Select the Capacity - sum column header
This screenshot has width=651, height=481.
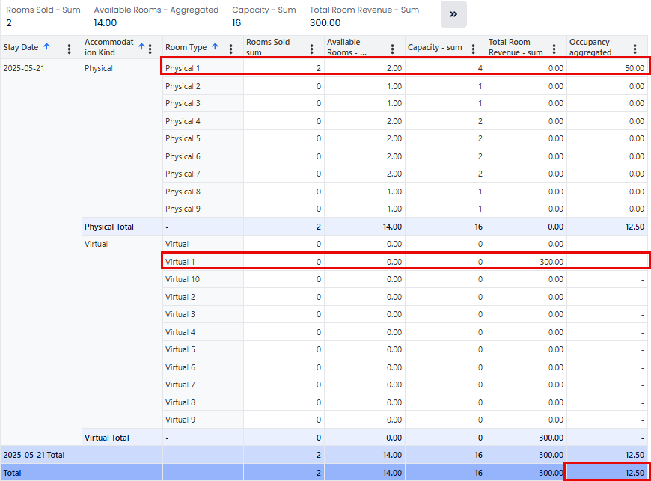(x=435, y=47)
